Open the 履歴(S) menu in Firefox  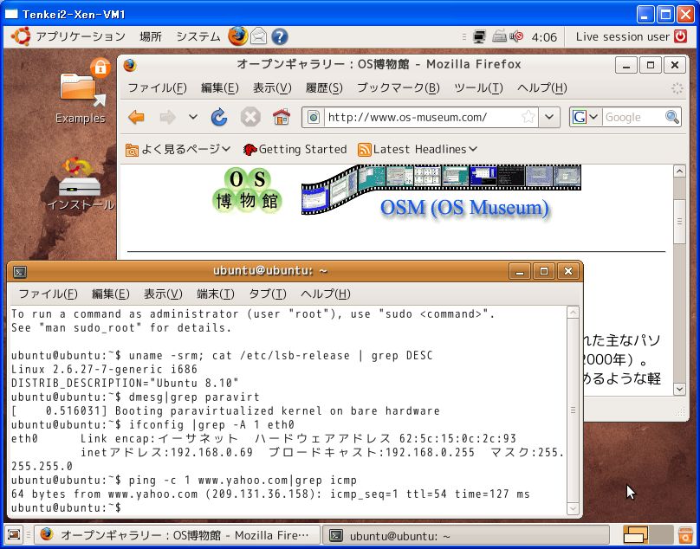pyautogui.click(x=324, y=88)
